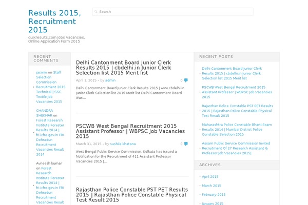Open Delhi Cantonment Board Junior Clerk article headline

point(123,68)
